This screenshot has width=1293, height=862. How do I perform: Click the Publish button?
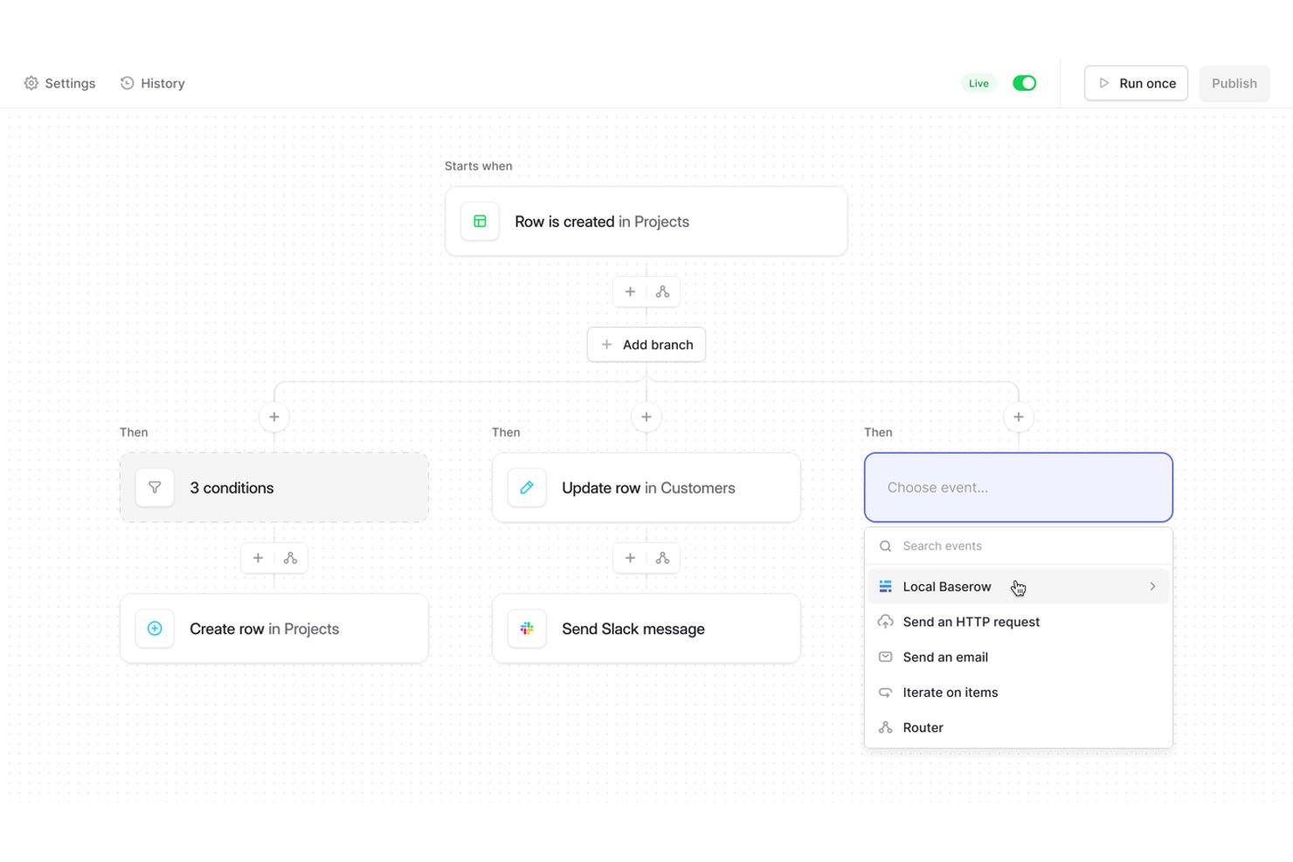coord(1234,83)
